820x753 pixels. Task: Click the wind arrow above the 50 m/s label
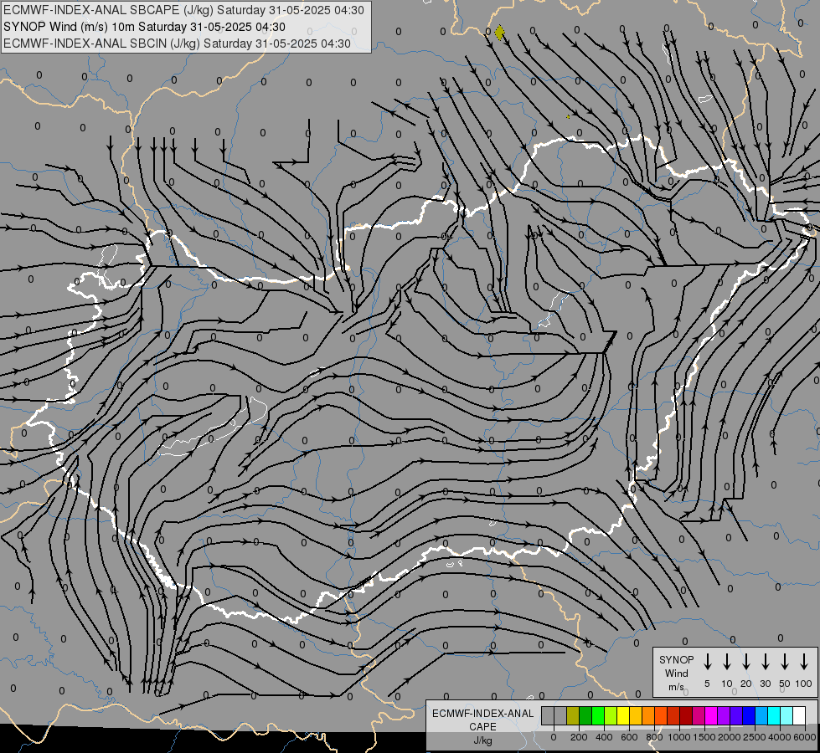pyautogui.click(x=785, y=662)
